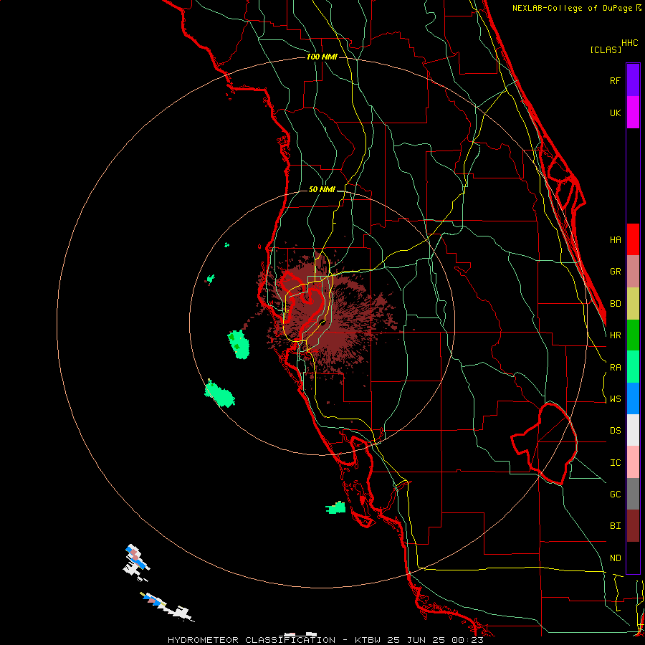Click the 'UK' legend label
The image size is (645, 645).
[x=615, y=113]
